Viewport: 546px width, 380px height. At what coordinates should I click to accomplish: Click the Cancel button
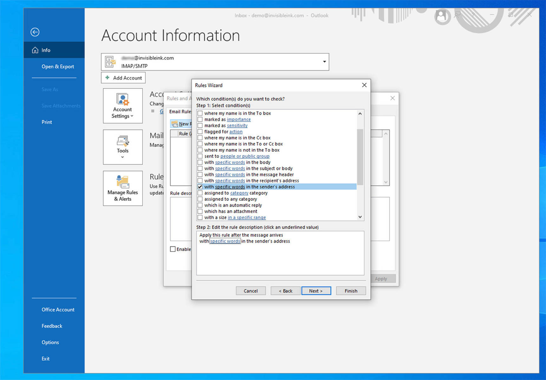coord(250,291)
